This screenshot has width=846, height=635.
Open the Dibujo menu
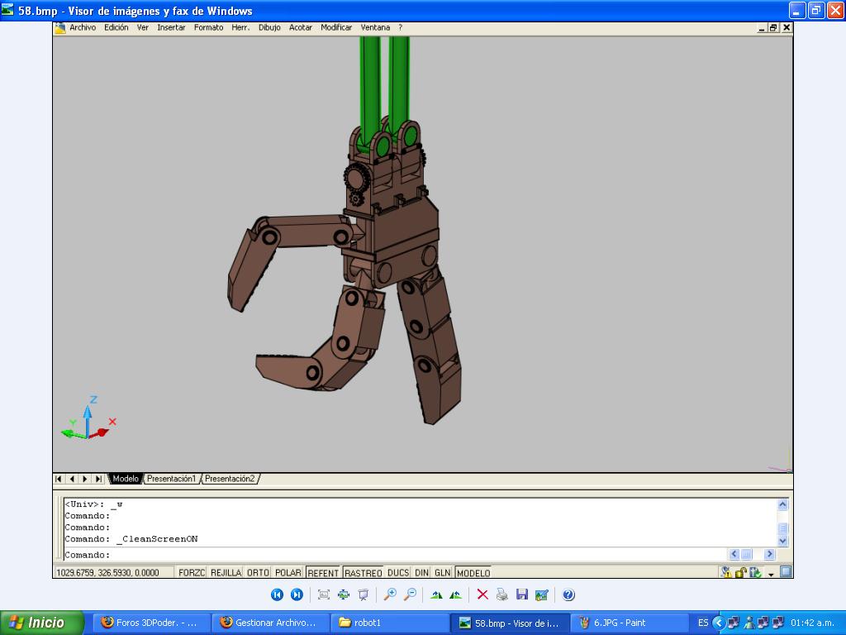pyautogui.click(x=269, y=27)
